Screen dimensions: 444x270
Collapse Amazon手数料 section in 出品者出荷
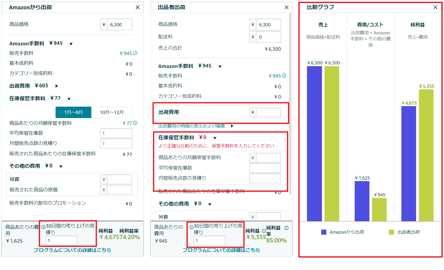tap(220, 67)
